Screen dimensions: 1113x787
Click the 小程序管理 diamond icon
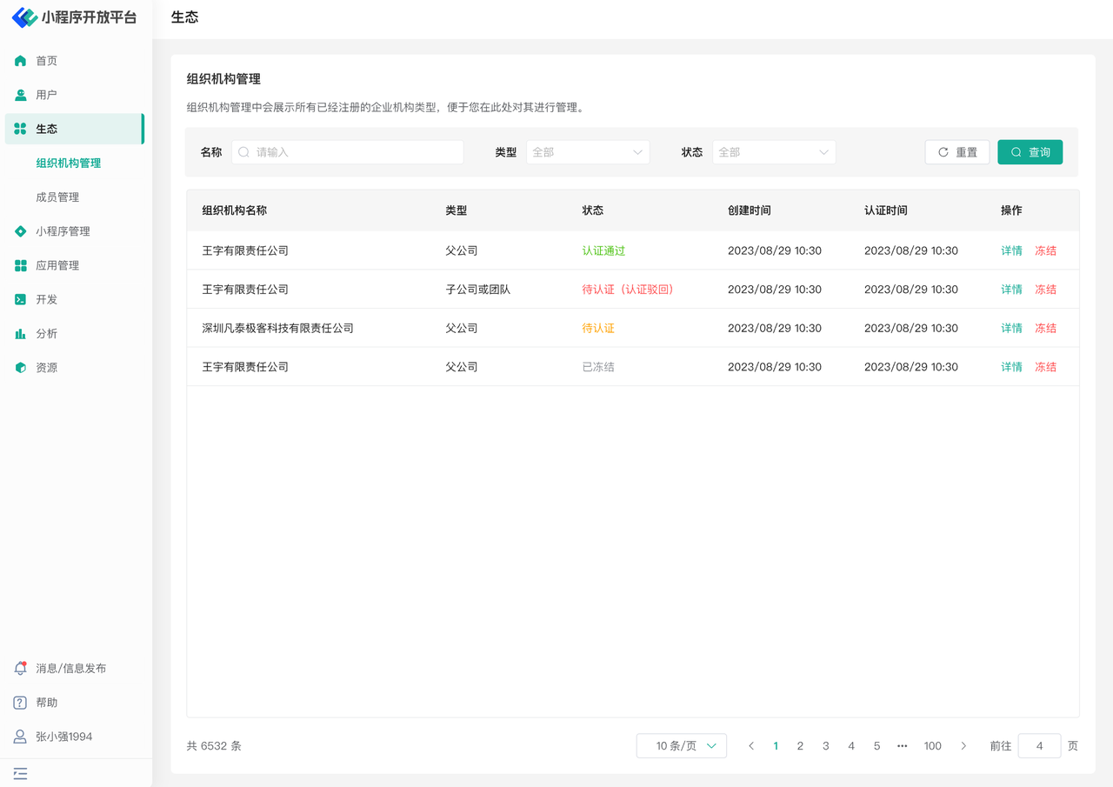pos(20,231)
